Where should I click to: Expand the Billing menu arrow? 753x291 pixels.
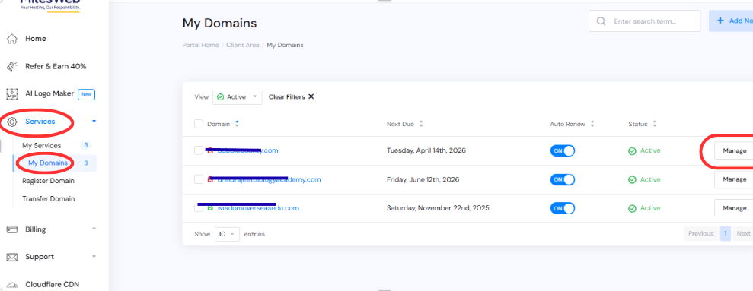(x=94, y=229)
